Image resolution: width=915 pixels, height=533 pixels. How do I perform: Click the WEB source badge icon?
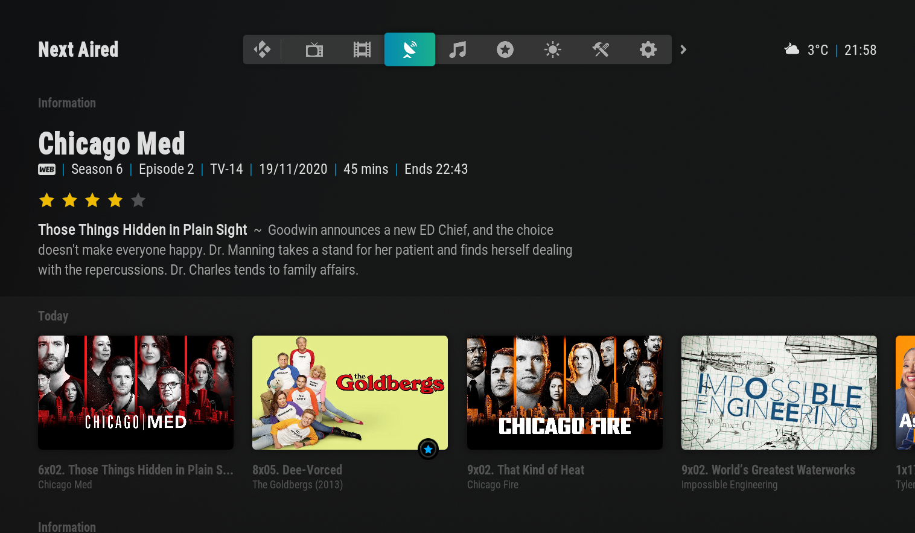point(46,170)
